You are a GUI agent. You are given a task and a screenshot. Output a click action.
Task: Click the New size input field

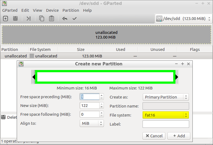point(90,106)
